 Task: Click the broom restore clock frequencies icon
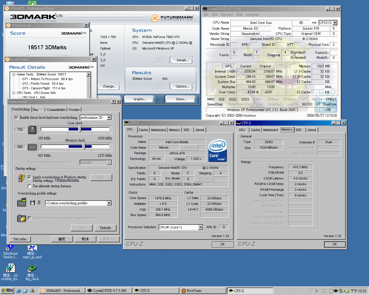pos(21,218)
